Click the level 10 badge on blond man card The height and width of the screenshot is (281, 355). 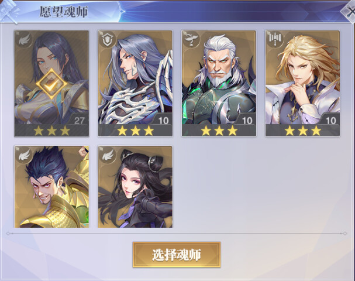click(x=330, y=120)
